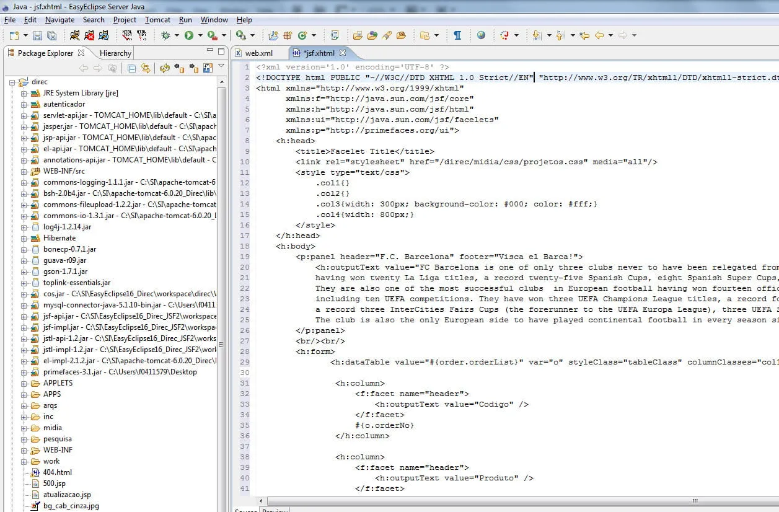Toggle show whitespace characters pilcrow button
Image resolution: width=779 pixels, height=512 pixels.
tap(457, 35)
